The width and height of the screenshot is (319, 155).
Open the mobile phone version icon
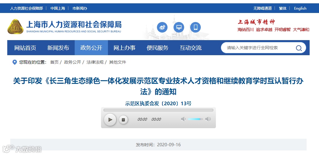pos(196,27)
